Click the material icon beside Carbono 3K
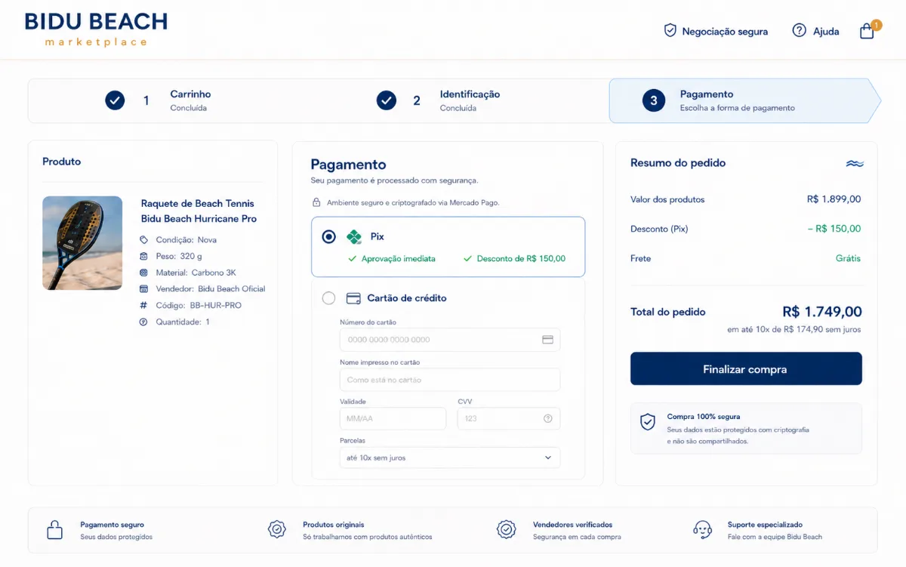This screenshot has width=906, height=567. [x=144, y=273]
